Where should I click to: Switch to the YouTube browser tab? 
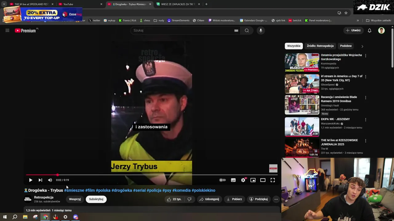[x=81, y=4]
